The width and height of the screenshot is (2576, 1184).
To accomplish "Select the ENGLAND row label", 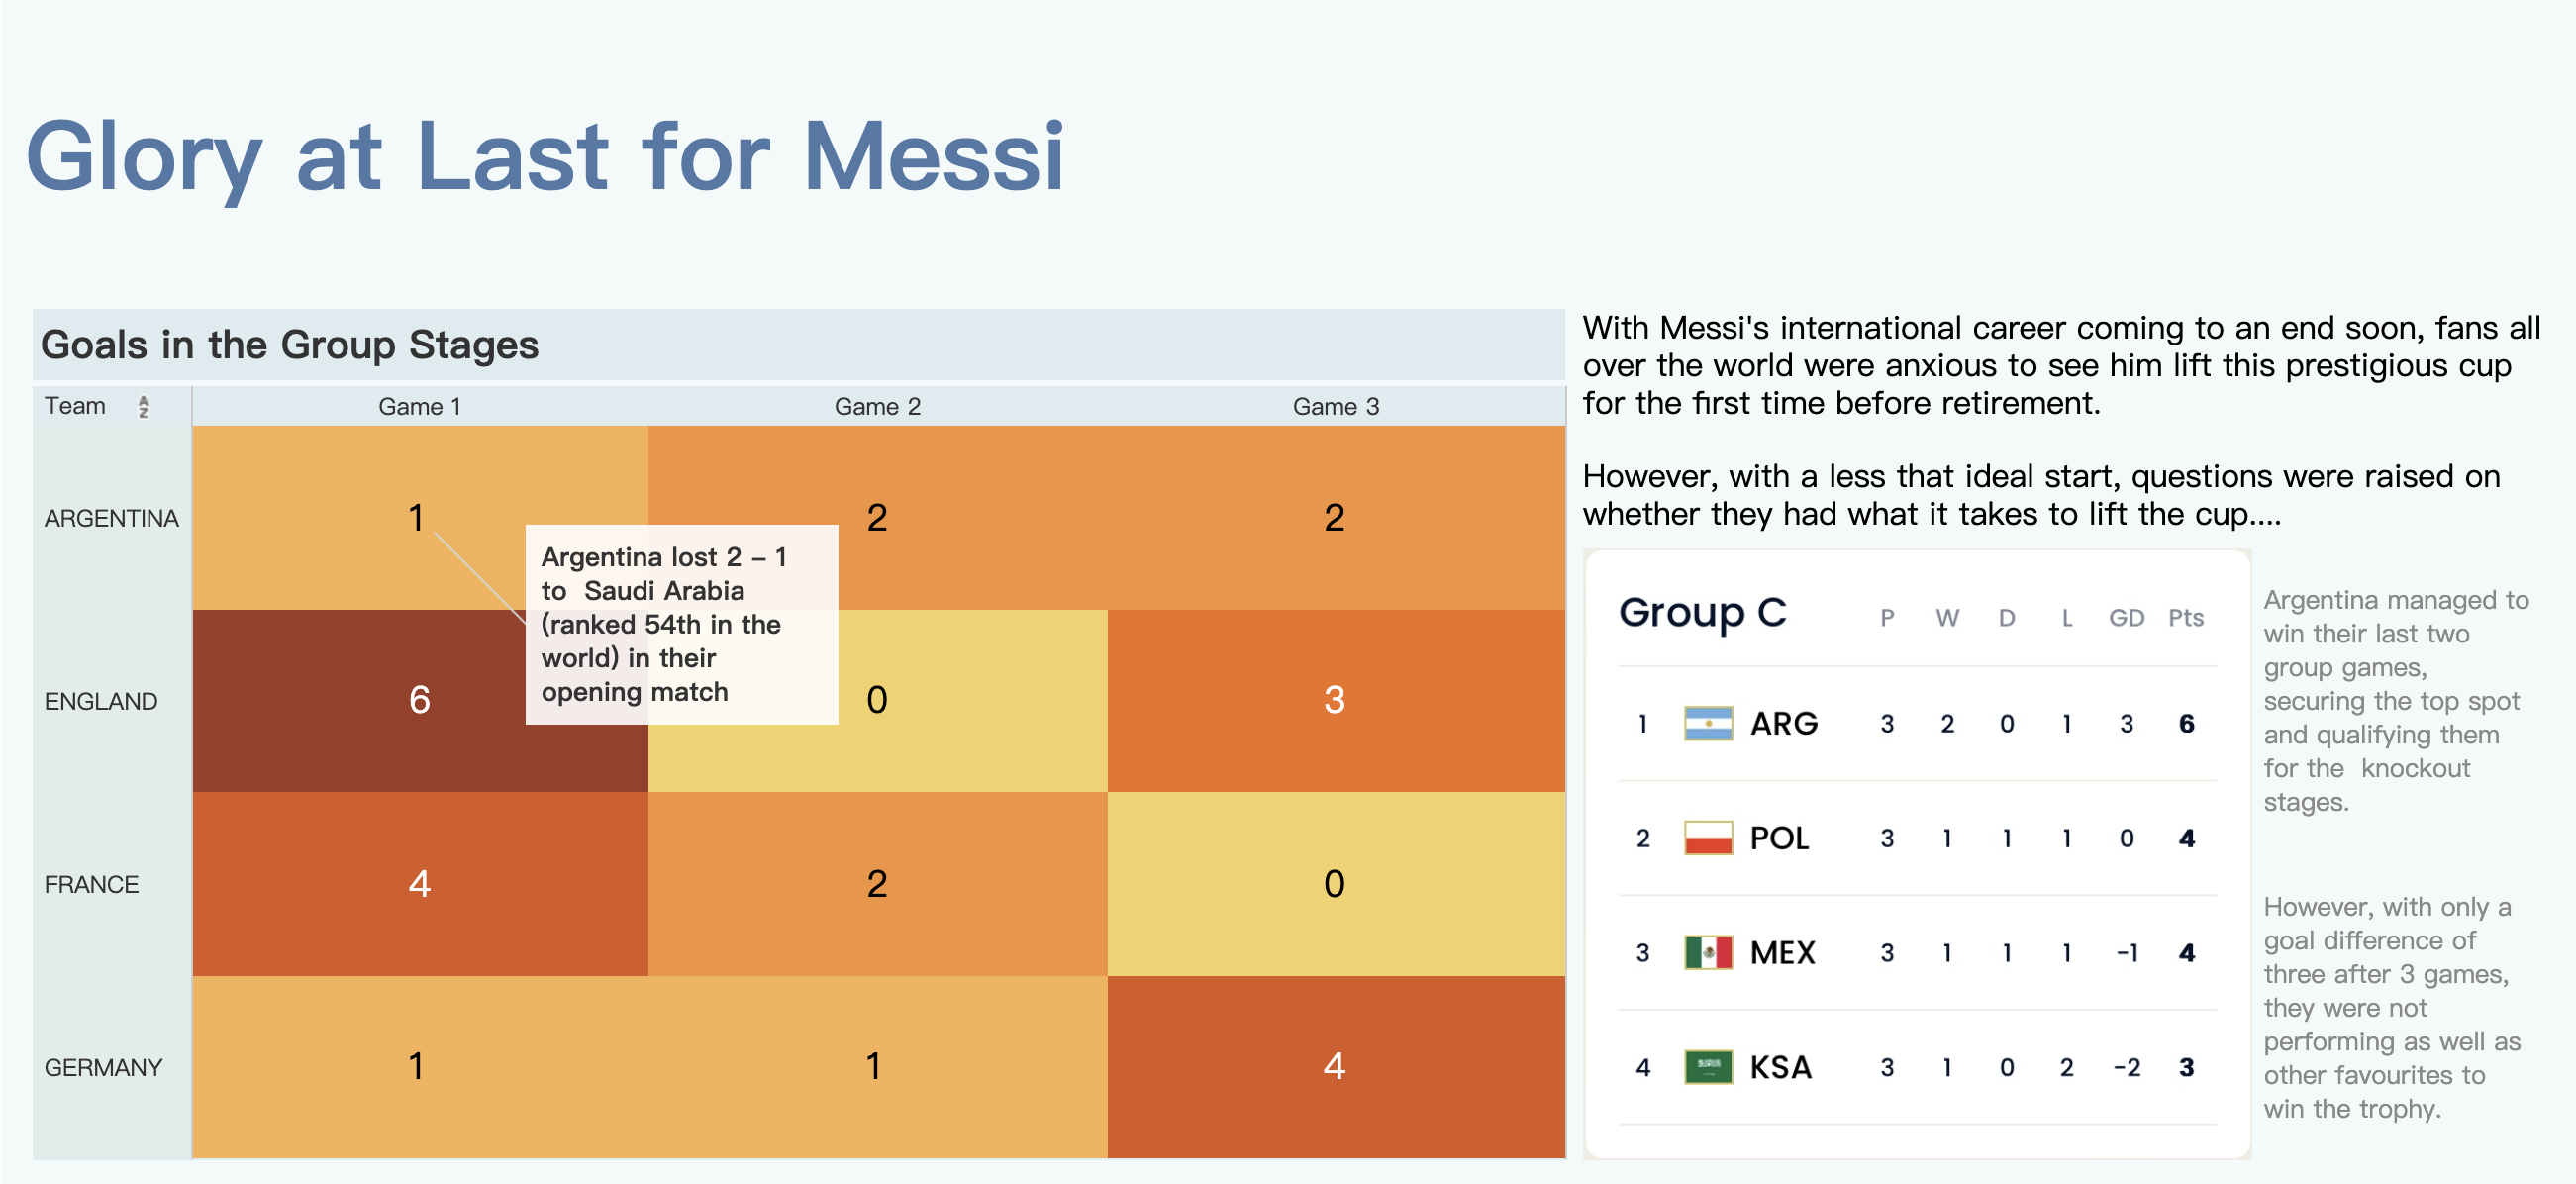I will [x=101, y=702].
